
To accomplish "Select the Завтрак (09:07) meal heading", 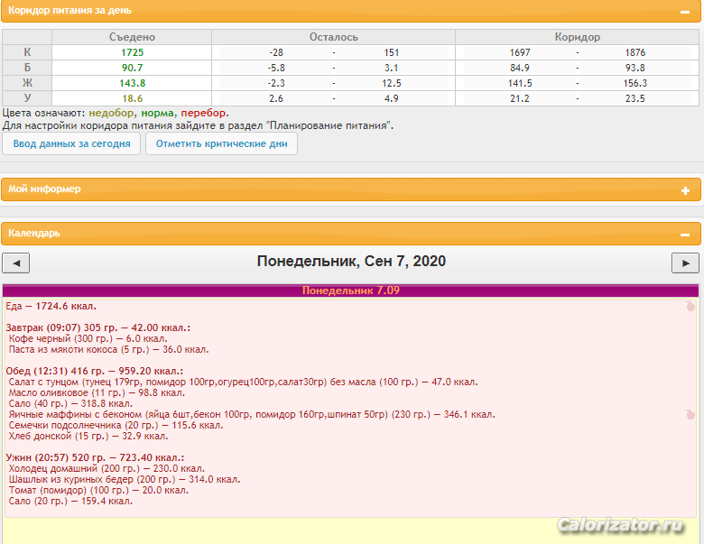I will pos(97,327).
